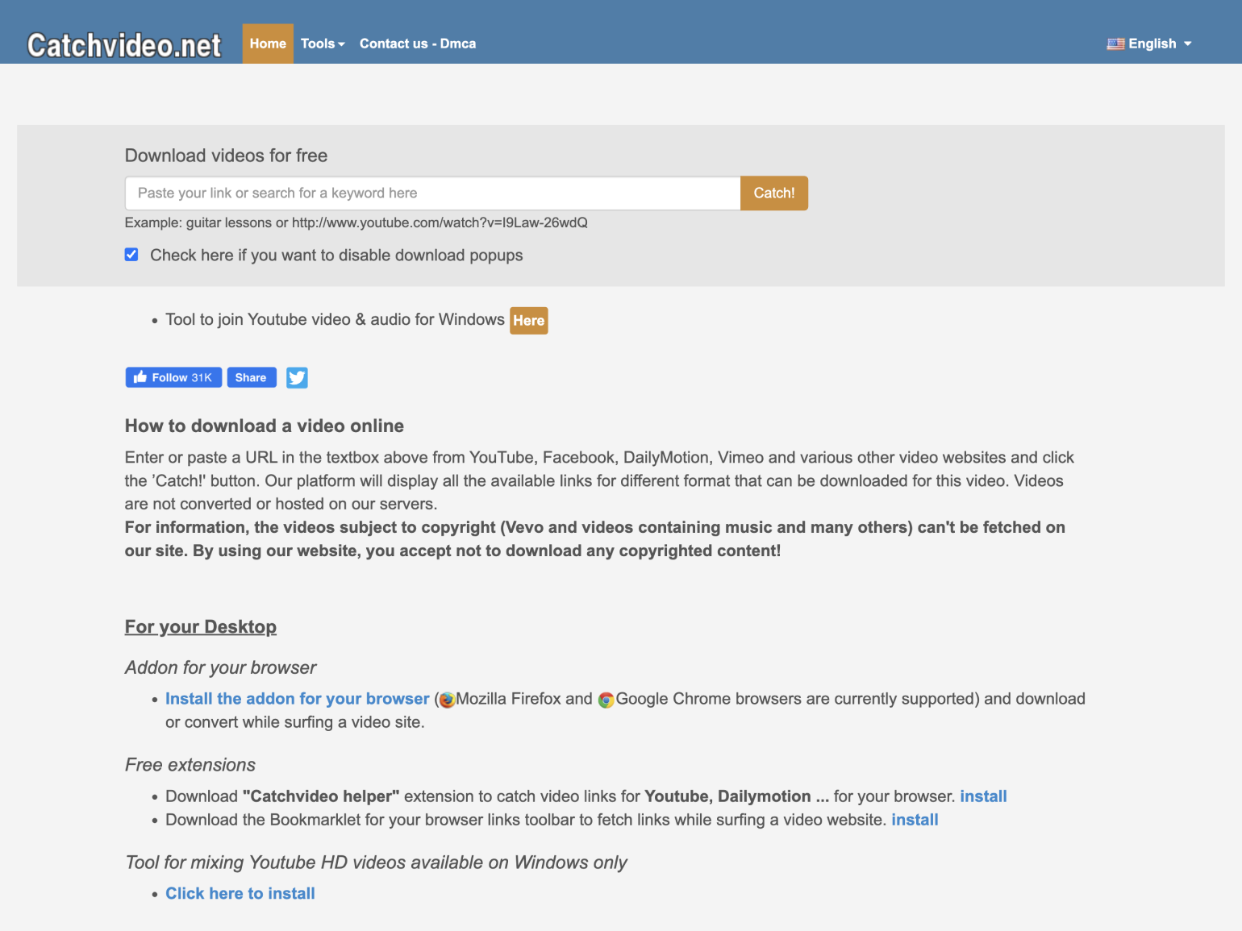Click the Google Chrome icon
The image size is (1242, 931).
(x=606, y=700)
